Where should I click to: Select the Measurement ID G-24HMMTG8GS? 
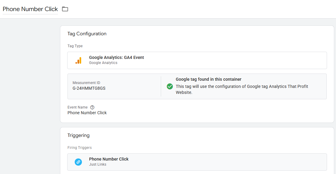pos(89,88)
